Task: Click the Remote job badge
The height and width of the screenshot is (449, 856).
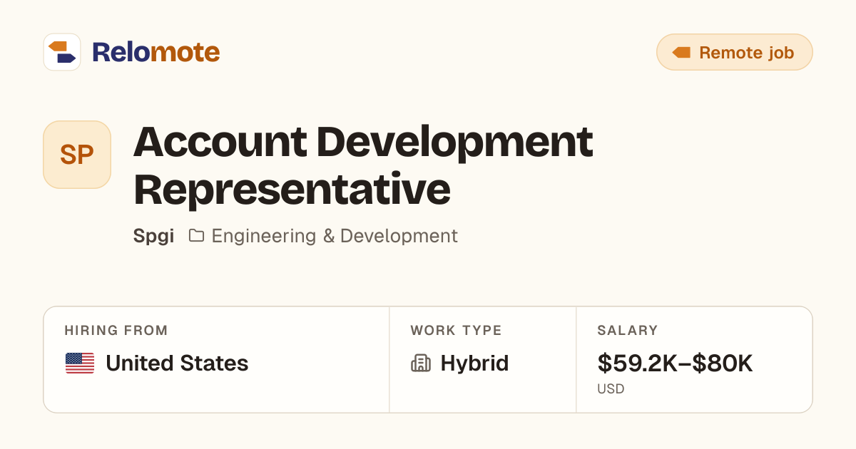Action: (x=734, y=52)
